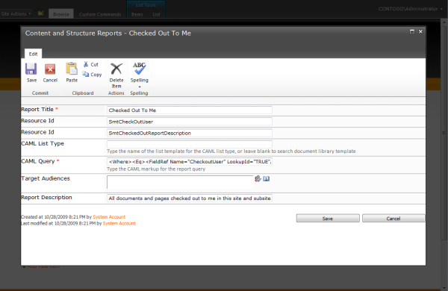Open the CONTOSO\Administrator user menu
Image resolution: width=448 pixels, height=291 pixels.
pyautogui.click(x=410, y=9)
